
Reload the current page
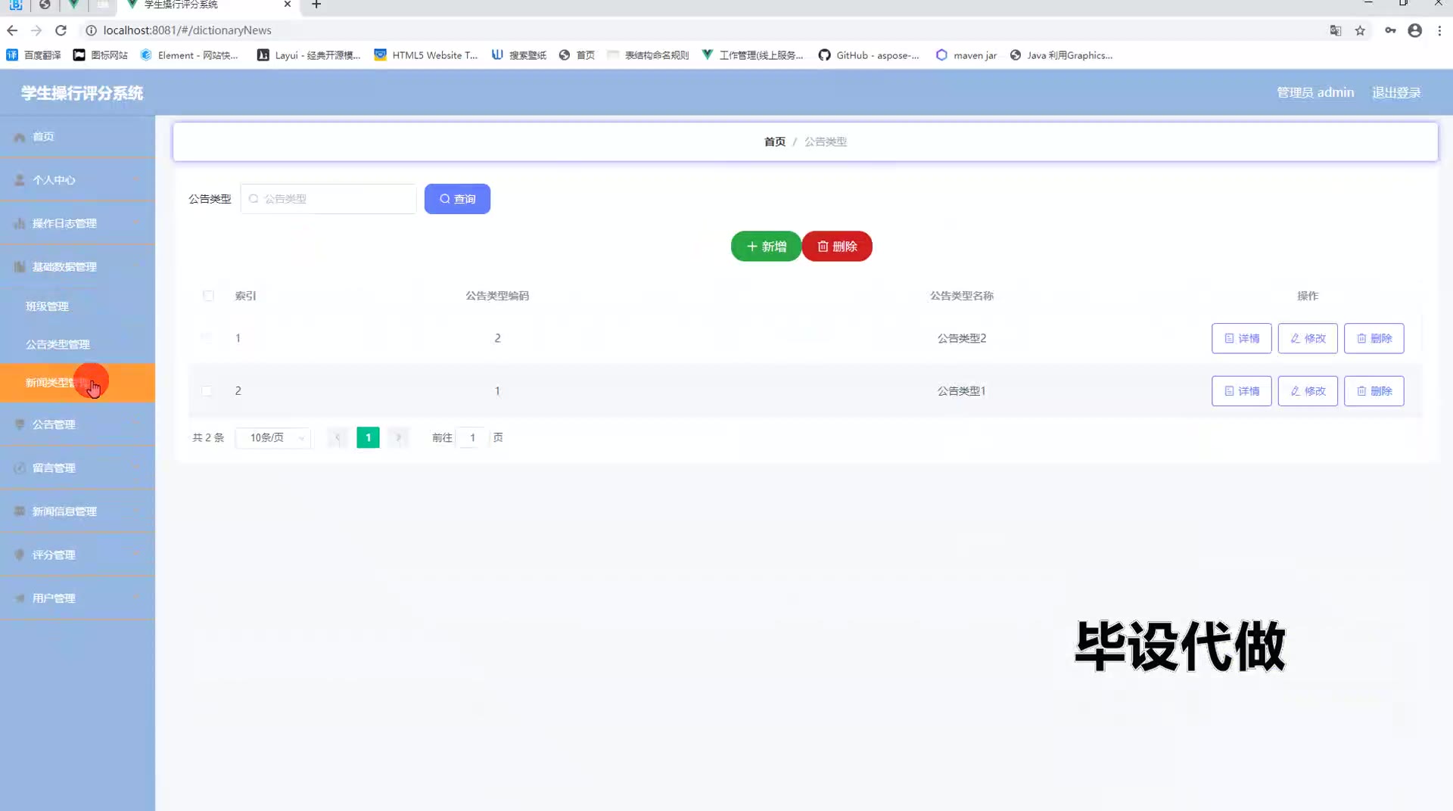(x=61, y=30)
